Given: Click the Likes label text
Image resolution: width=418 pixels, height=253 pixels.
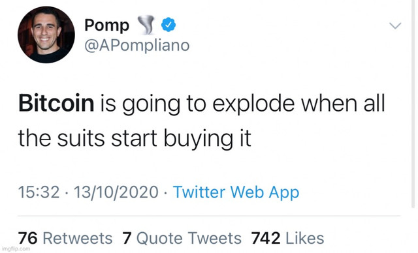Looking at the screenshot, I should (305, 238).
